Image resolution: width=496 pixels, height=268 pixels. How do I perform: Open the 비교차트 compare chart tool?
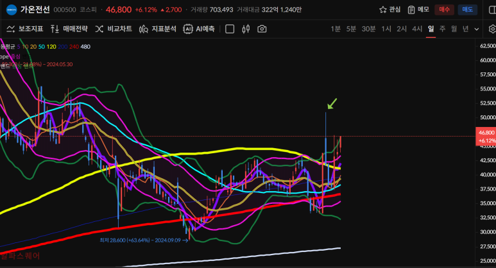point(114,29)
